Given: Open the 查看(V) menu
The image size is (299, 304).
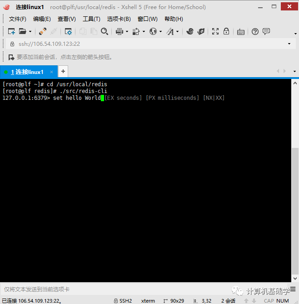Looking at the screenshot, I should (67, 19).
